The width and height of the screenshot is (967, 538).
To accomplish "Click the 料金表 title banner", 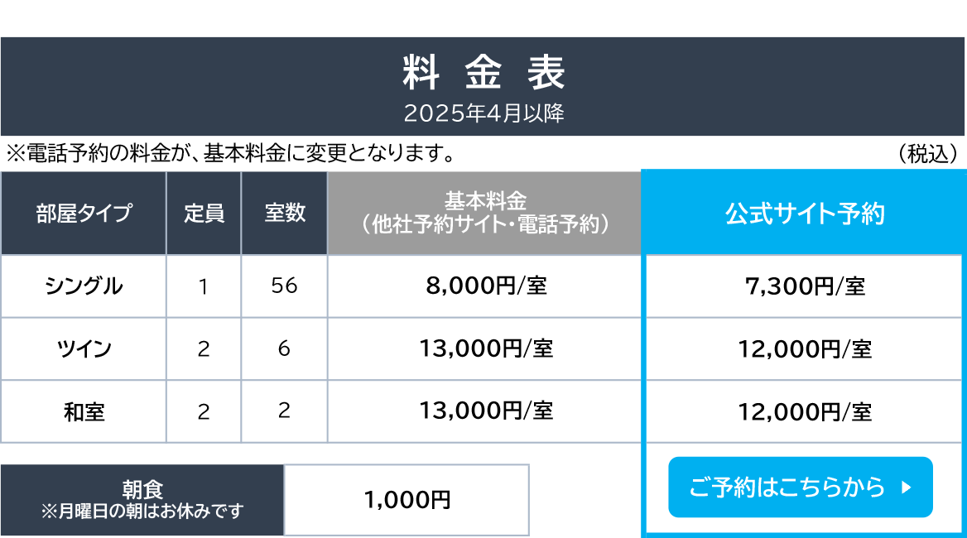I will coord(483,86).
